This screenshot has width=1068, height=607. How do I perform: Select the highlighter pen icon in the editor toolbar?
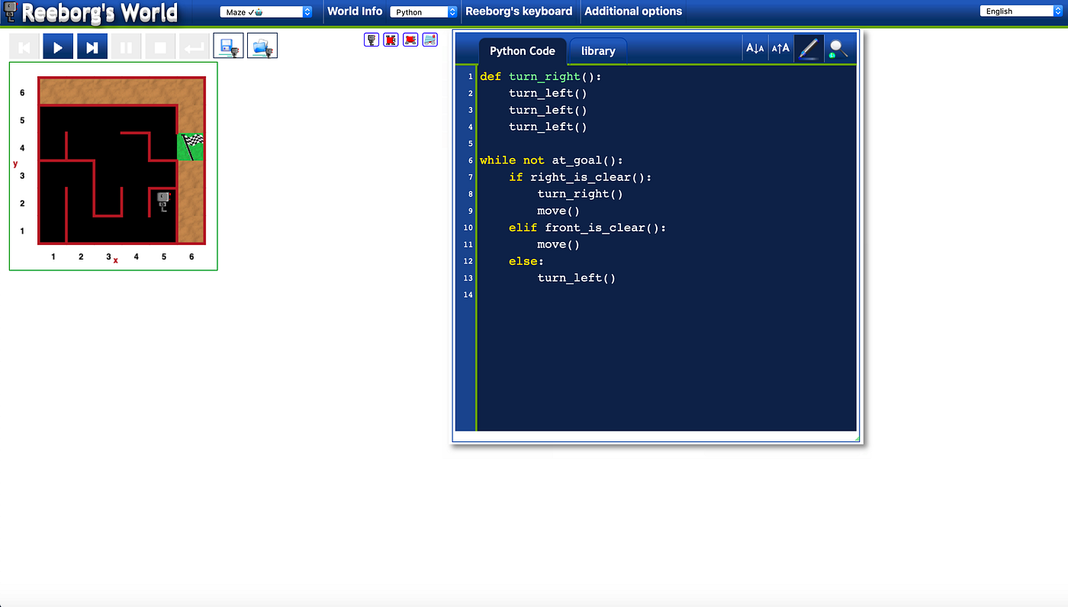pos(808,47)
